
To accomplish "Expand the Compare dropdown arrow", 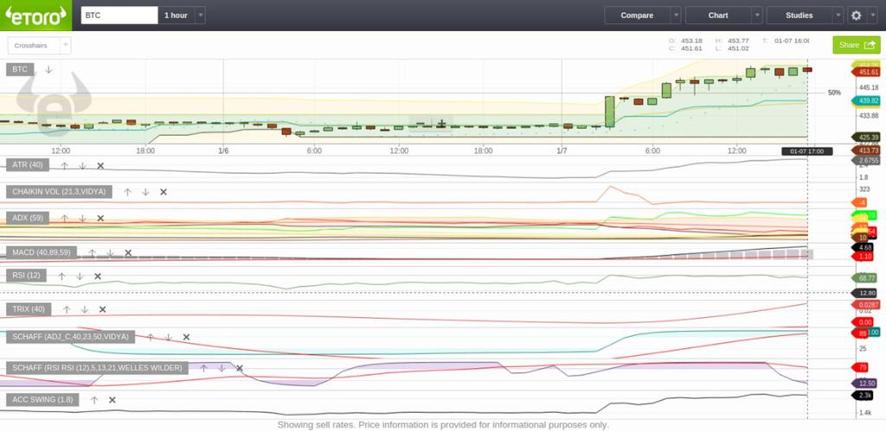I will tap(676, 16).
